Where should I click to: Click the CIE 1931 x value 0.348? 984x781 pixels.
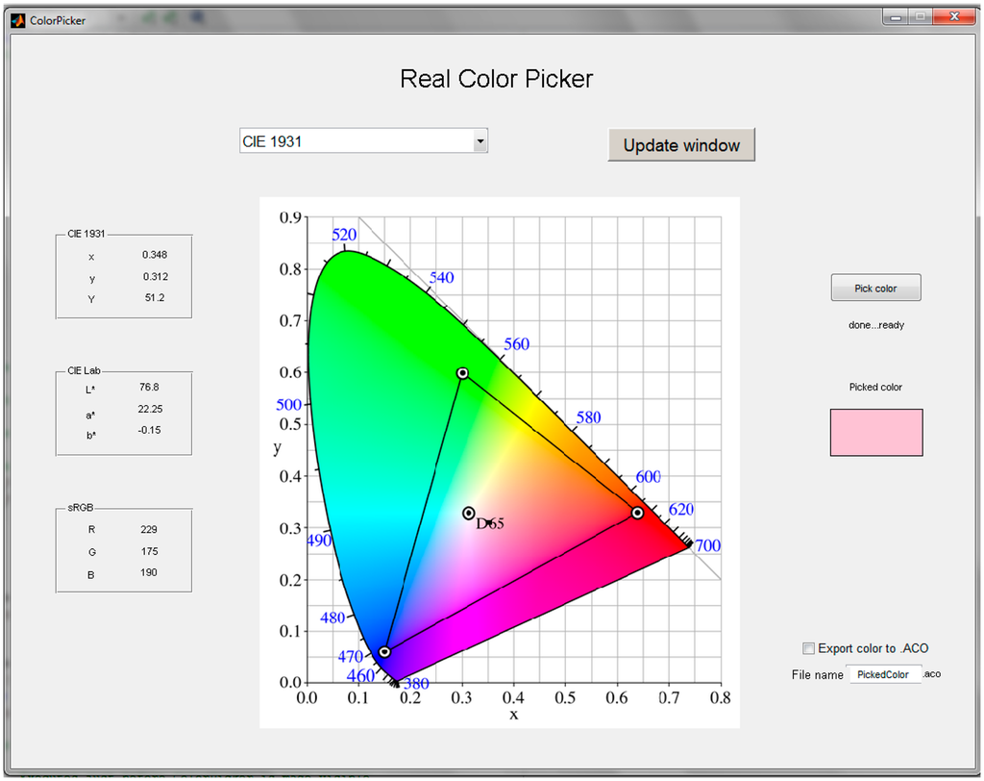coord(154,255)
